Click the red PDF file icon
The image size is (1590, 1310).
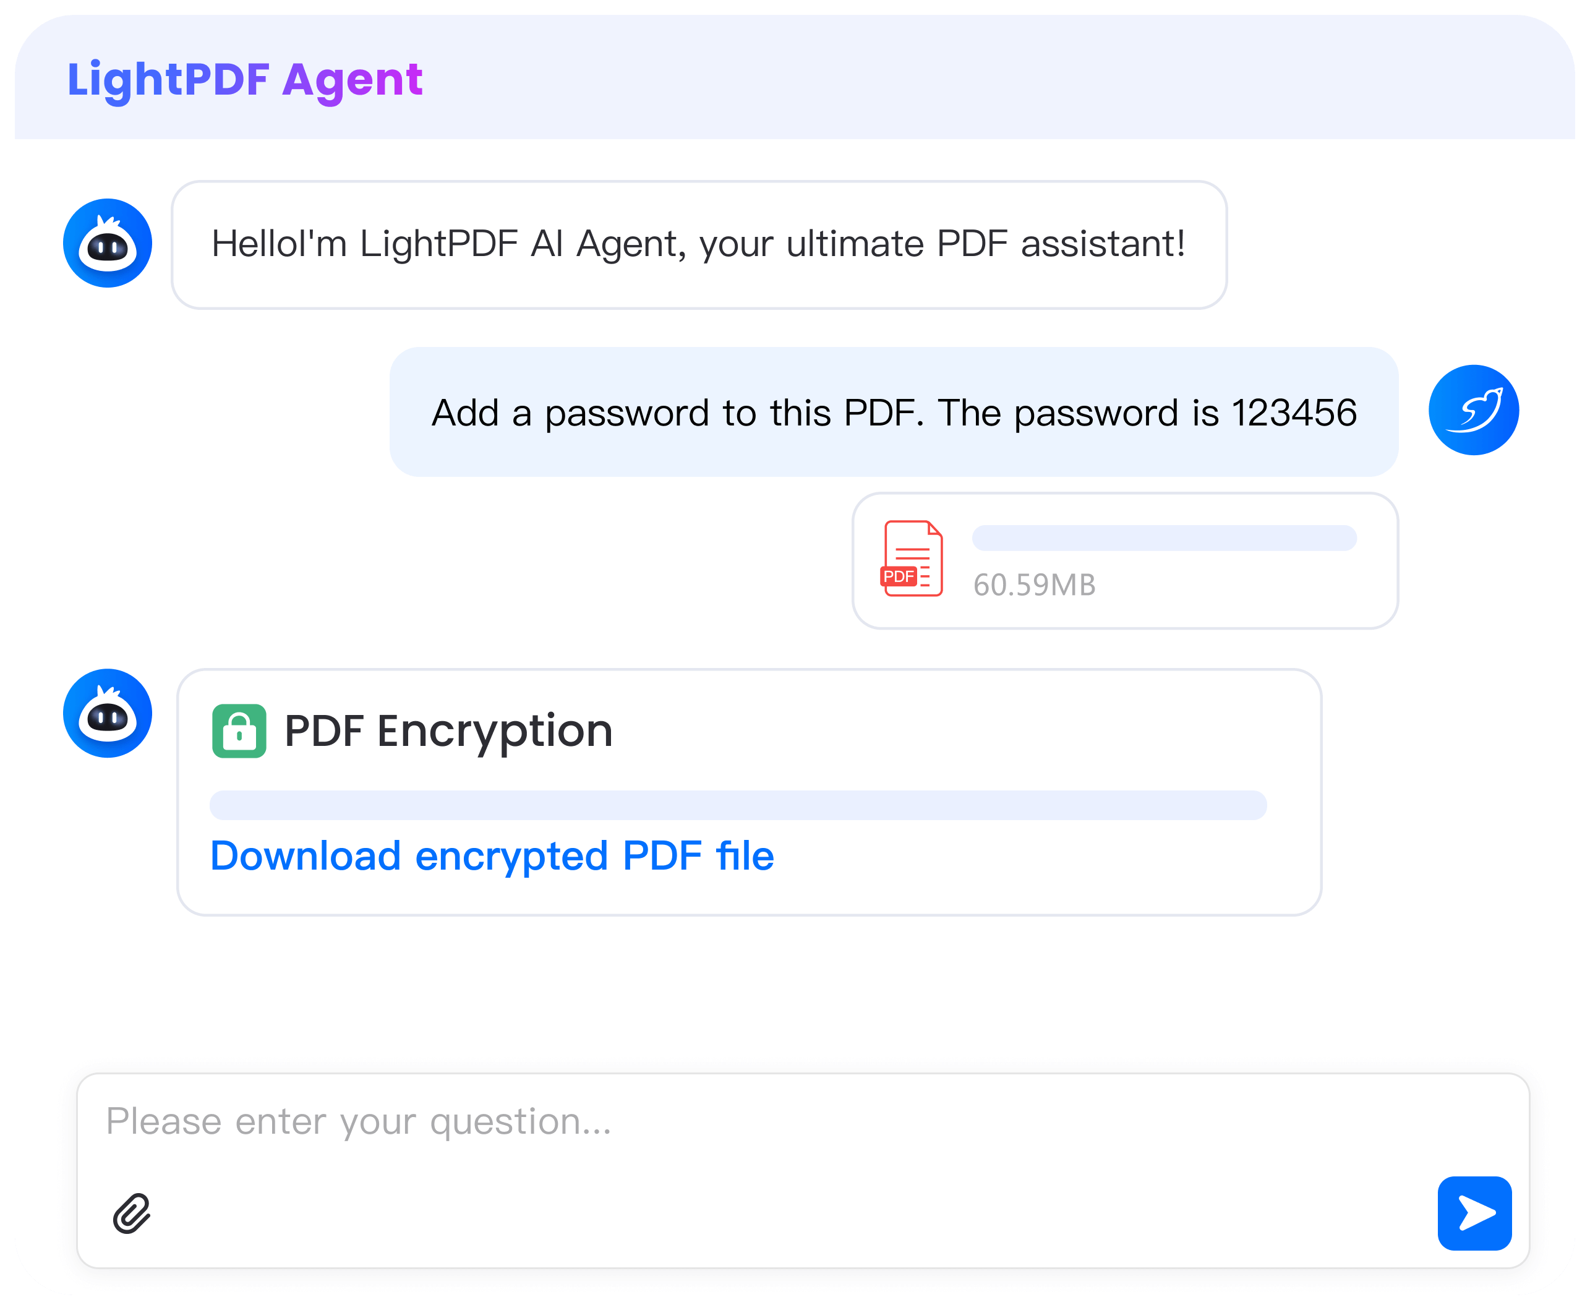(912, 559)
